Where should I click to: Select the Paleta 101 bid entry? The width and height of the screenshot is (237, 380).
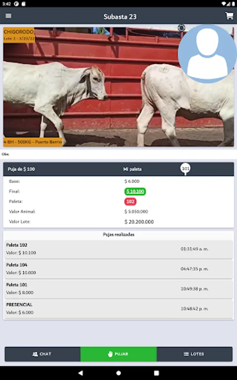[x=118, y=289]
